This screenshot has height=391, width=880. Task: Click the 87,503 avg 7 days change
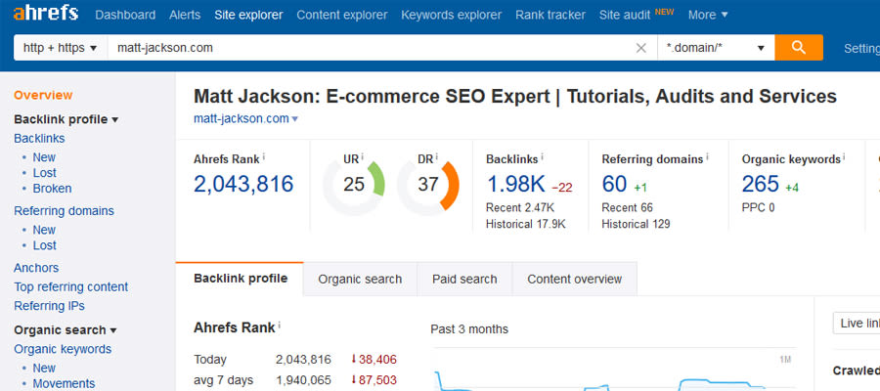tap(377, 380)
